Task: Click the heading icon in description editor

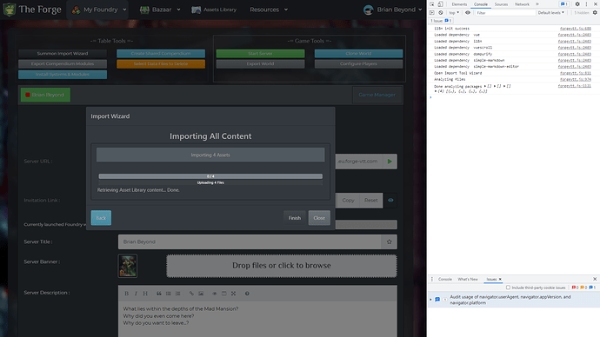Action: point(145,294)
